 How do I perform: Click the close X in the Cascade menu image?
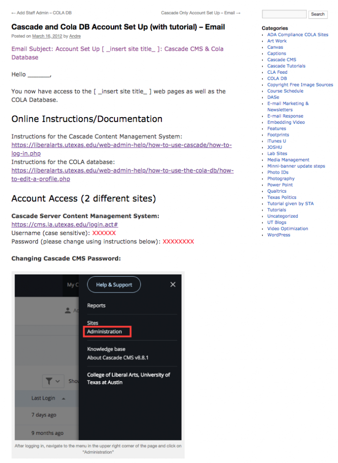[173, 284]
